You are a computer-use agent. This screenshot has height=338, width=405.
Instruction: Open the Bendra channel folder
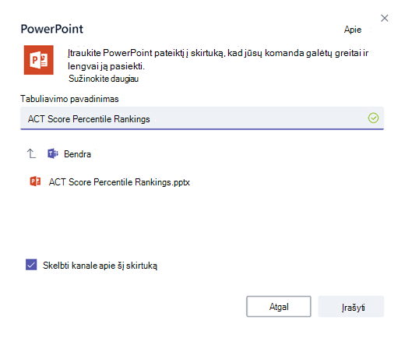[x=77, y=154]
